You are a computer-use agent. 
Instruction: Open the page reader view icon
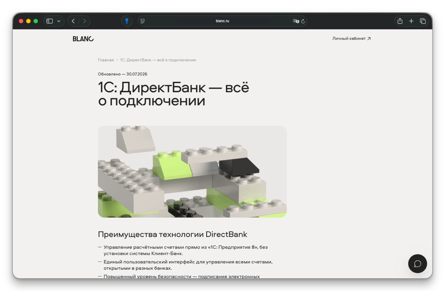(142, 21)
